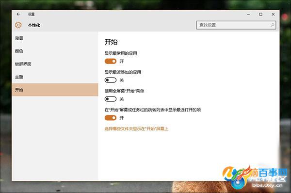
Task: Click the 开始 page heading
Action: click(111, 42)
